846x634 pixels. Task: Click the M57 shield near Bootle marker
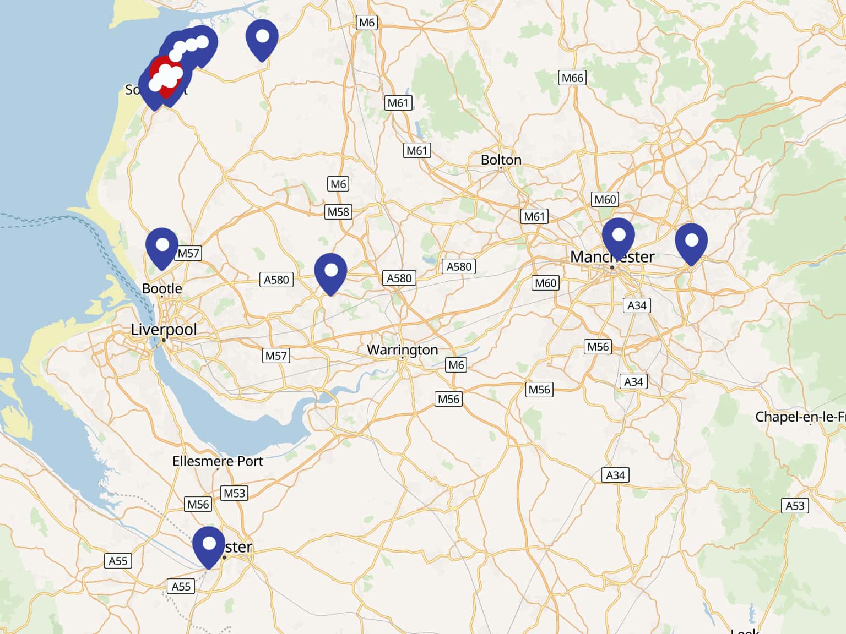tap(188, 253)
